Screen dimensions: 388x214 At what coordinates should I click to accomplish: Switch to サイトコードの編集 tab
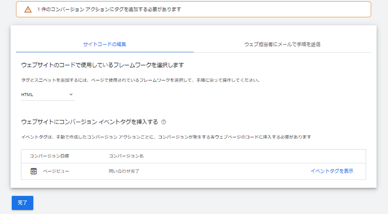pyautogui.click(x=105, y=44)
